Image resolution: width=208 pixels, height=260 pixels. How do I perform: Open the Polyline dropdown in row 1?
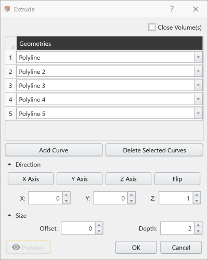tap(198, 57)
